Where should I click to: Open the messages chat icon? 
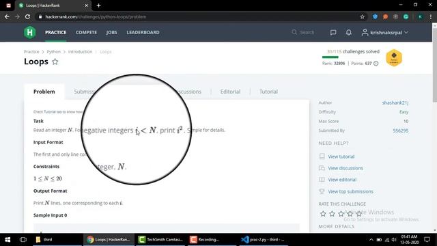click(333, 33)
